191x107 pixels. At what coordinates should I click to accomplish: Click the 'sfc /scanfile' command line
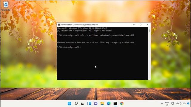[95, 35]
